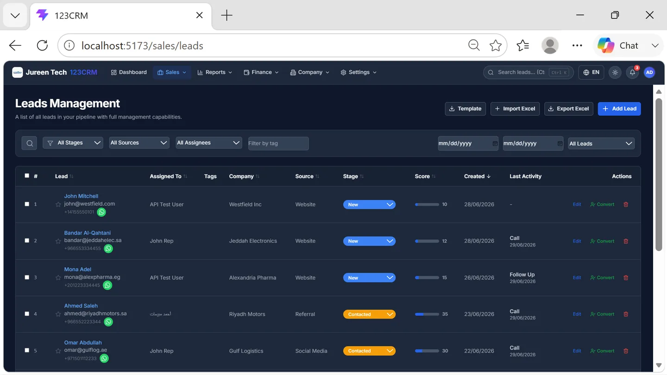Switch language with EN button

591,72
